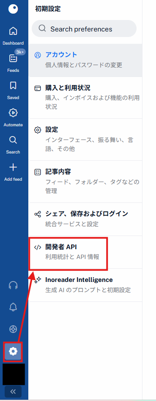Screen dimensions: 156x401
Task: Open the Inoreader Intelligence section
Action: coord(86,285)
